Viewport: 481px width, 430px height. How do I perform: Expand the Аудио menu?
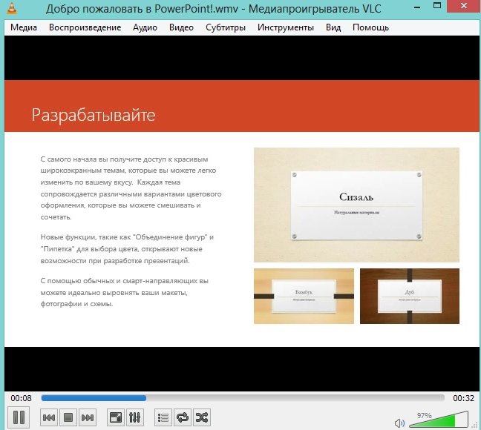(145, 27)
